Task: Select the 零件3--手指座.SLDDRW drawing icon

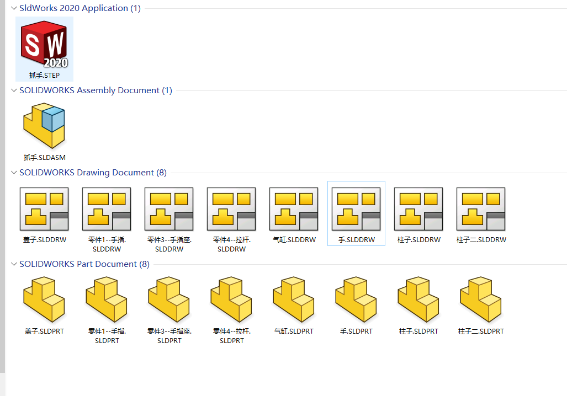Action: tap(169, 209)
